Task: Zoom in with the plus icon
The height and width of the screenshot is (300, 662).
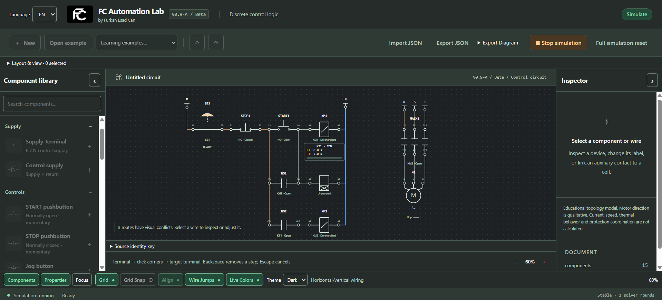Action: coord(544,262)
